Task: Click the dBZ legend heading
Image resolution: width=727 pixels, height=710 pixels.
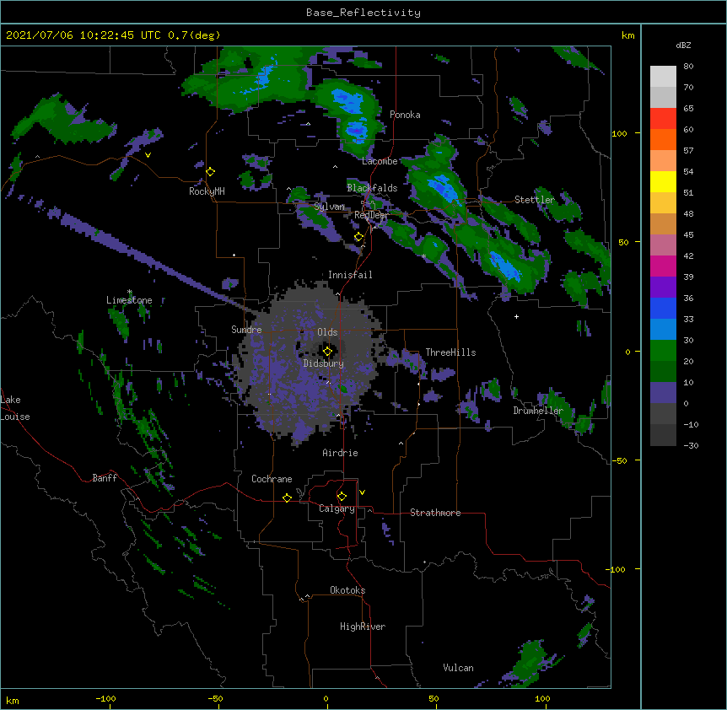Action: tap(683, 46)
